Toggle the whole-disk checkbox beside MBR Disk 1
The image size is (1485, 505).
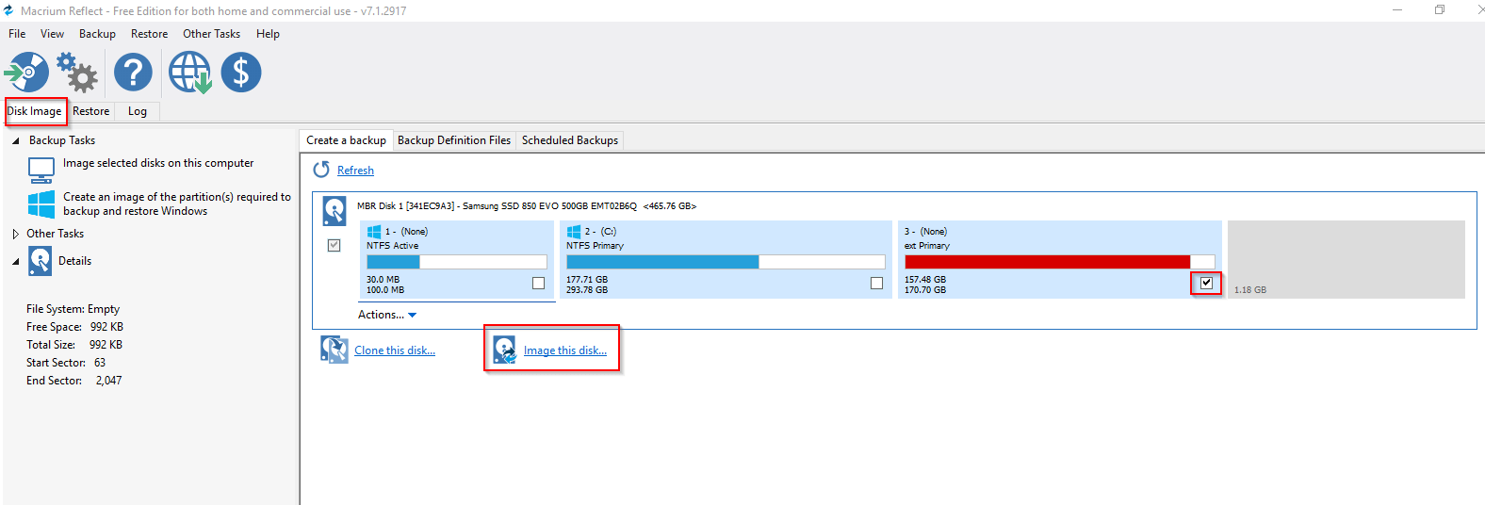coord(334,245)
